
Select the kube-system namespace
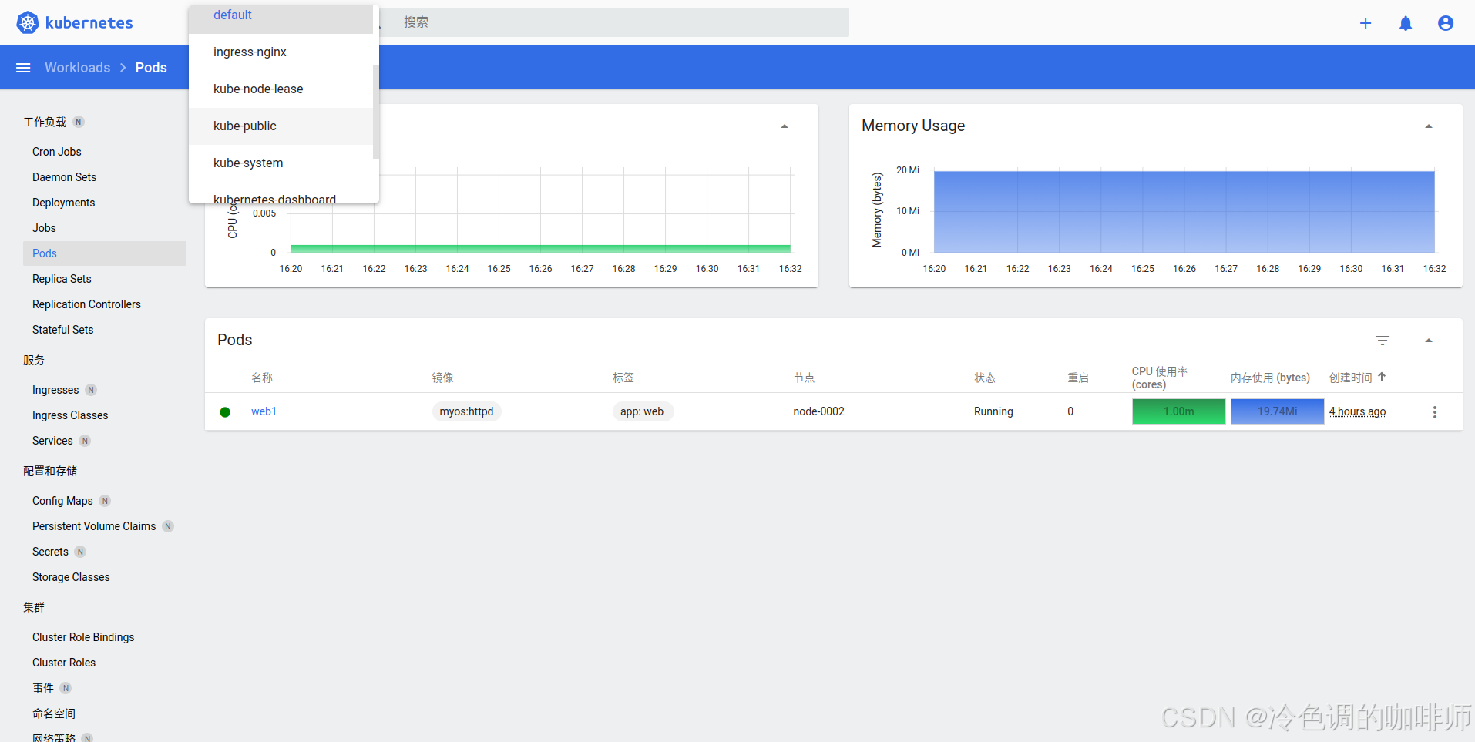[281, 163]
